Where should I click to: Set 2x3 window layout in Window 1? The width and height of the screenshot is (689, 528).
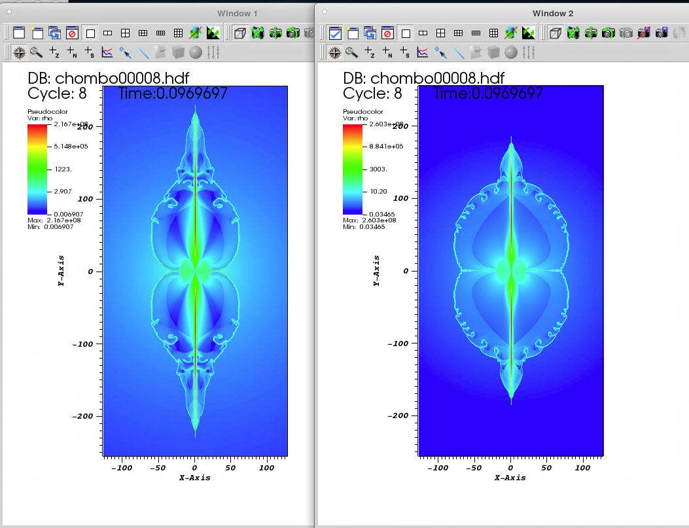(143, 33)
